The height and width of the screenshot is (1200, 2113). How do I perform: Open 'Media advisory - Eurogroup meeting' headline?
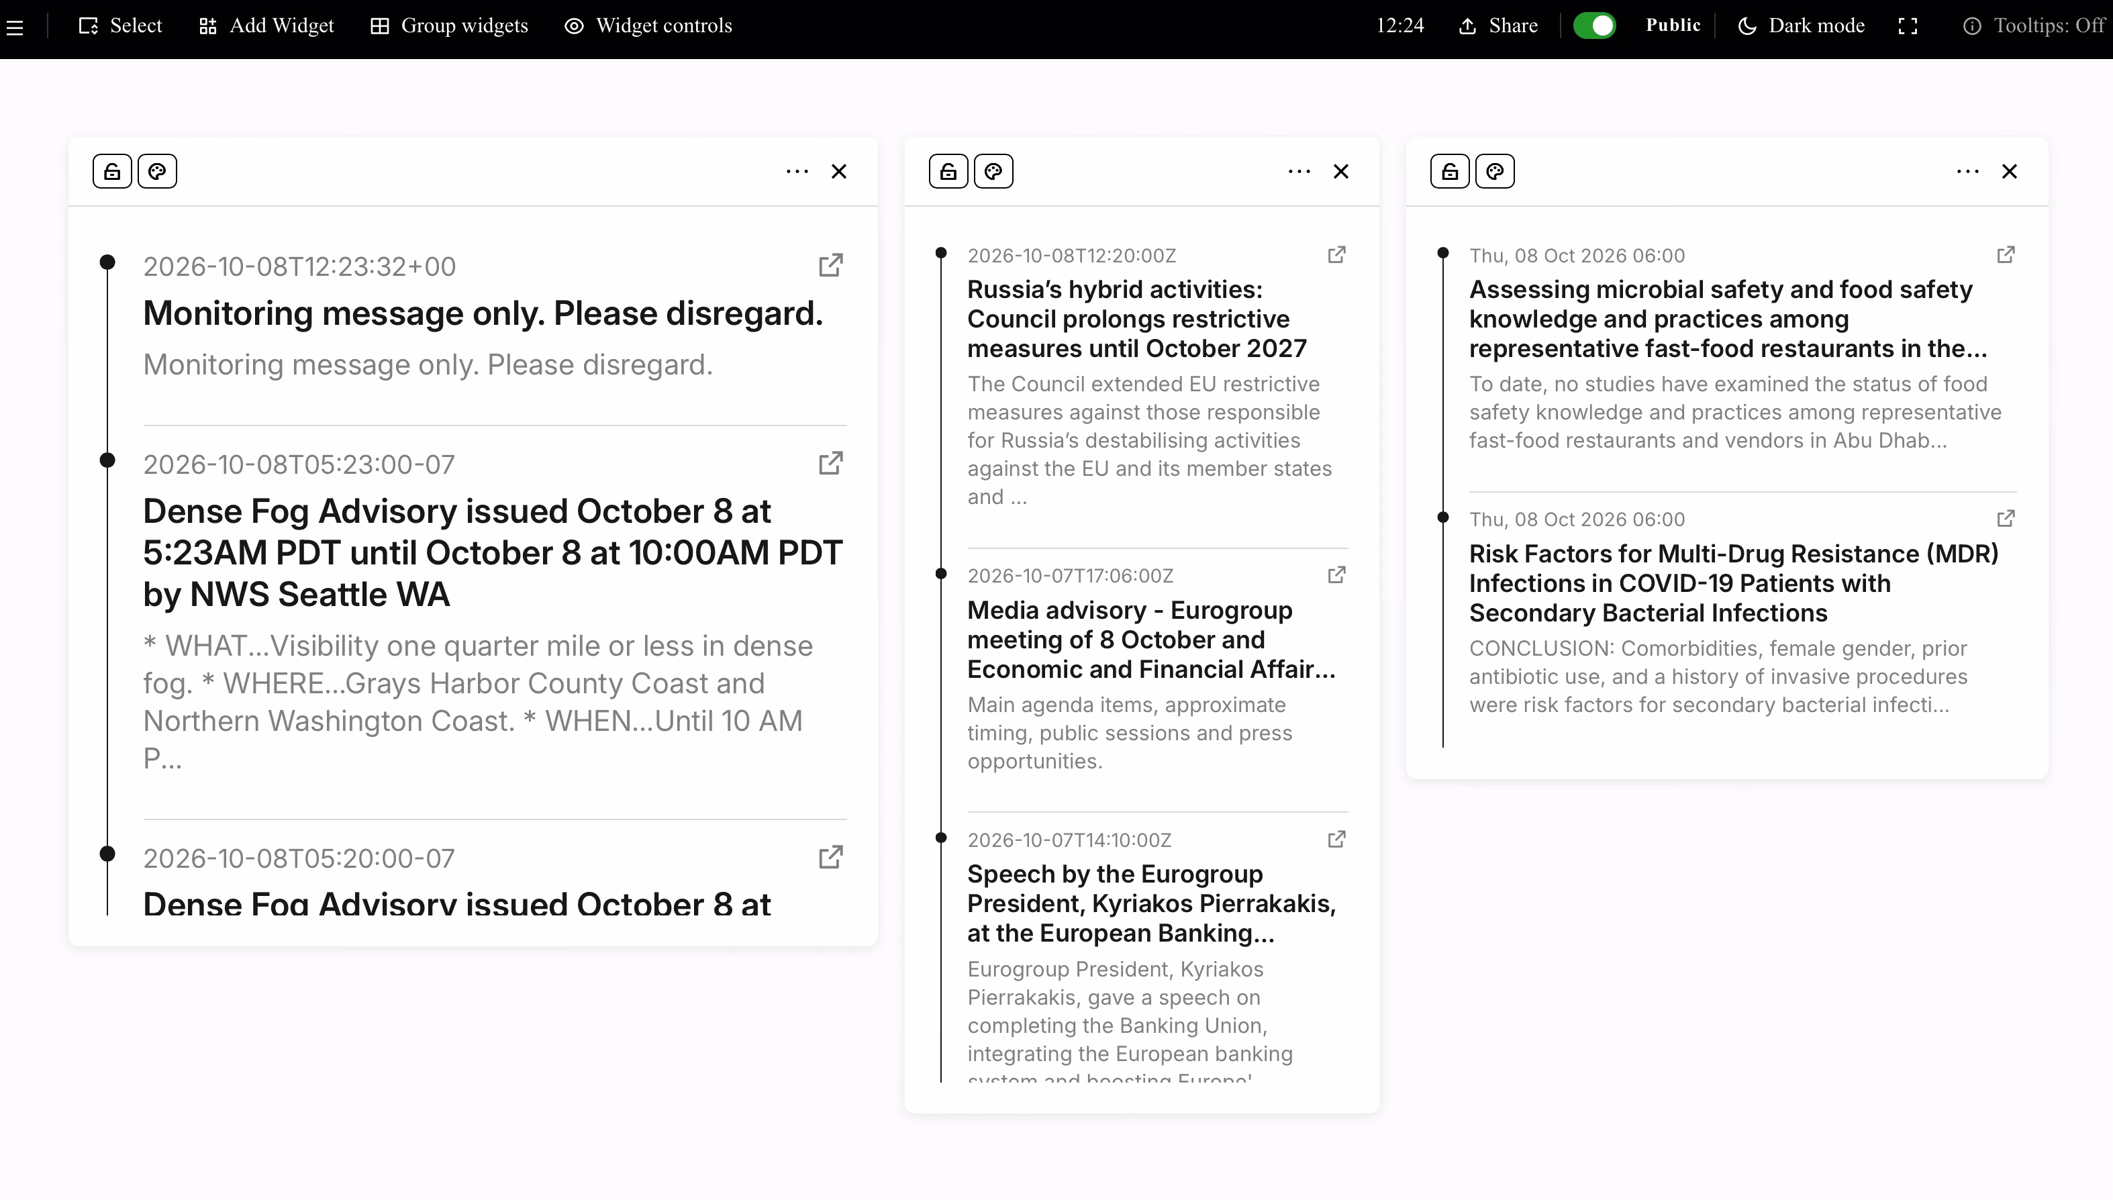pyautogui.click(x=1151, y=640)
